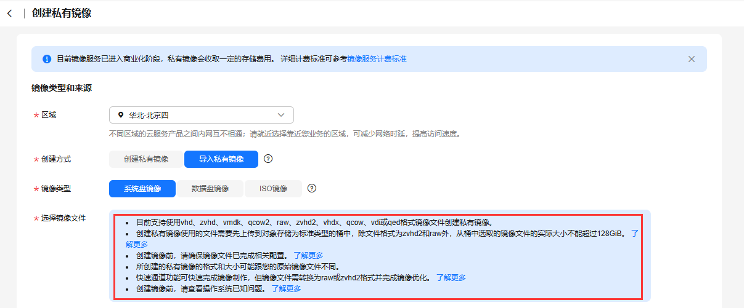Click the location pin icon in region selector
744x308 pixels.
click(120, 115)
